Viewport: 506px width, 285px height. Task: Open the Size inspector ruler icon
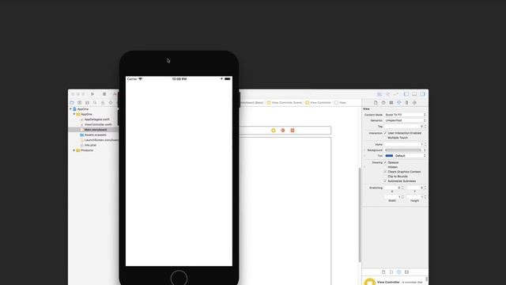(x=406, y=103)
